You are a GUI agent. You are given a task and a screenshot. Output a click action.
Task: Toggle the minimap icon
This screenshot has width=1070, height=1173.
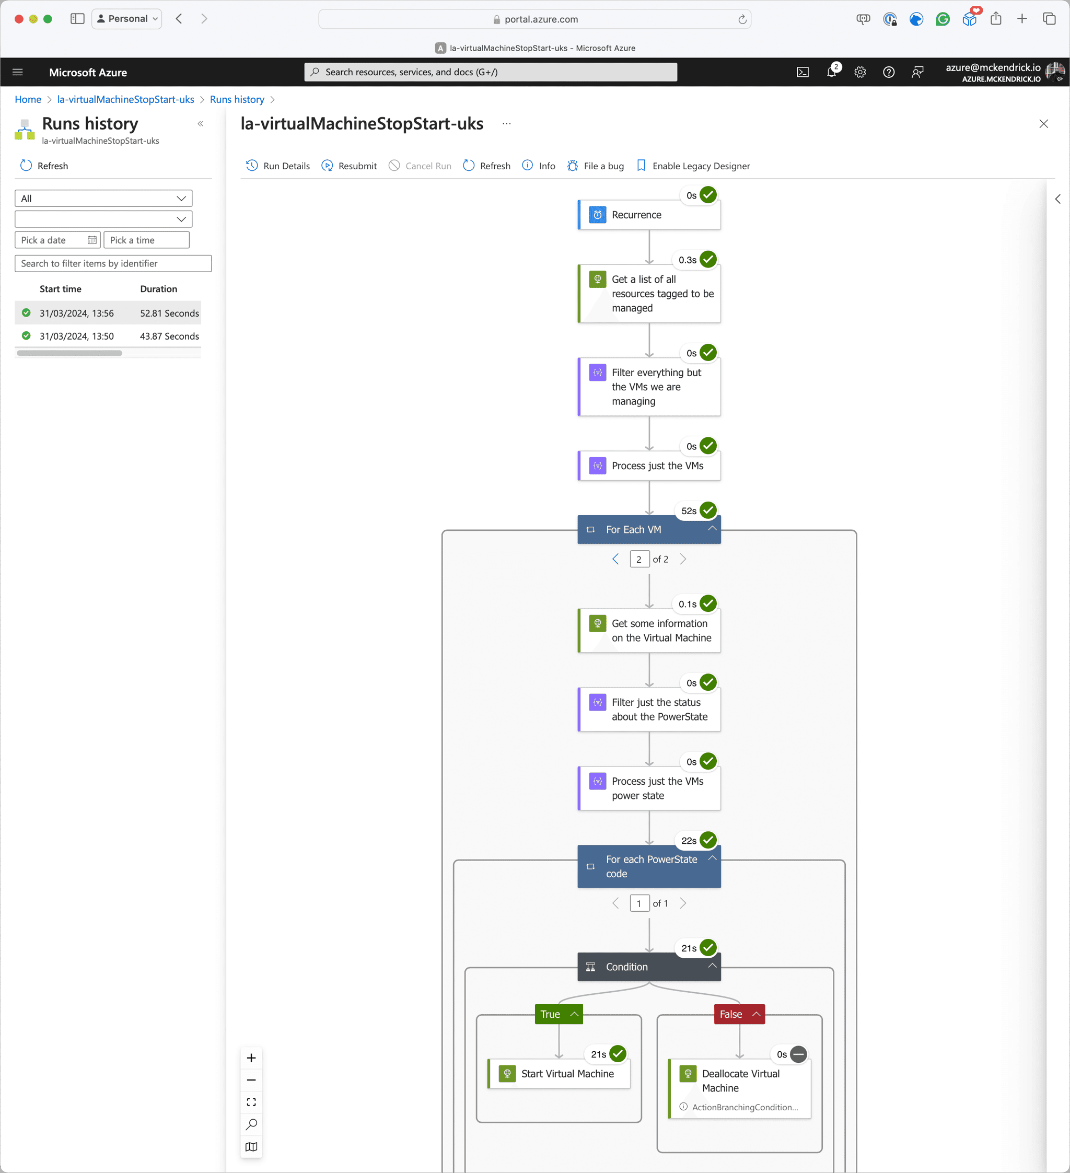251,1147
